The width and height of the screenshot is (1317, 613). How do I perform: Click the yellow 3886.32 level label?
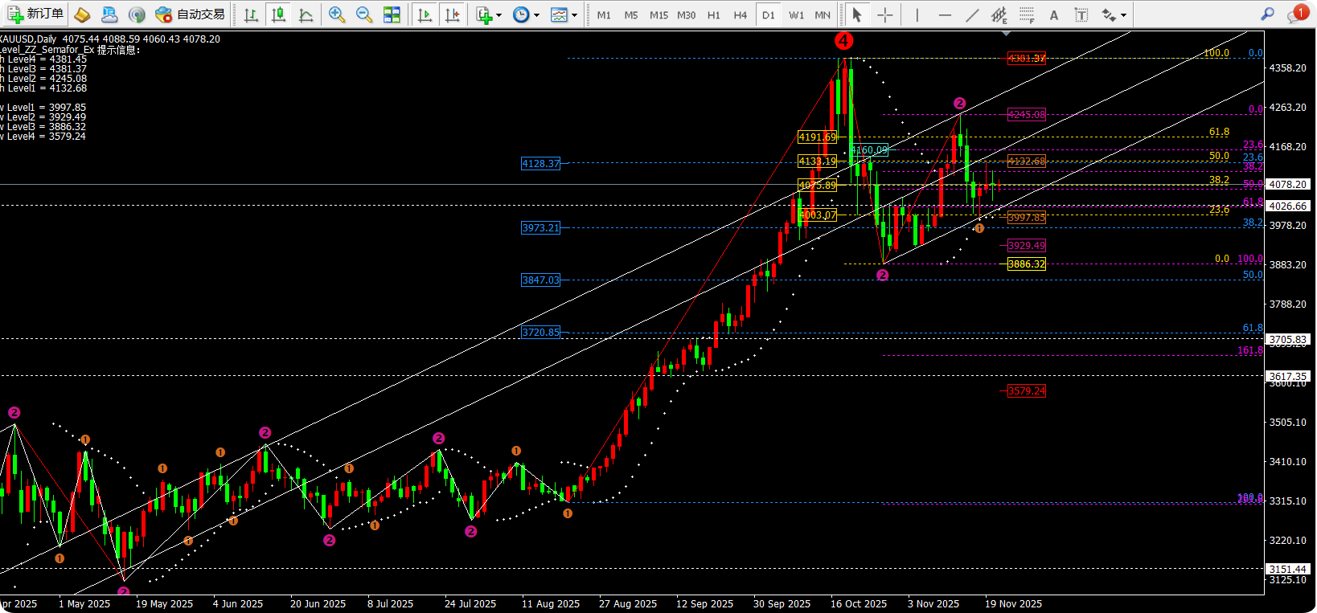[x=1027, y=264]
